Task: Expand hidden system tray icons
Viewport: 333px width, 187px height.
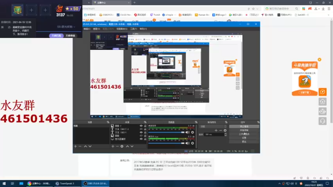Action: tap(279, 183)
